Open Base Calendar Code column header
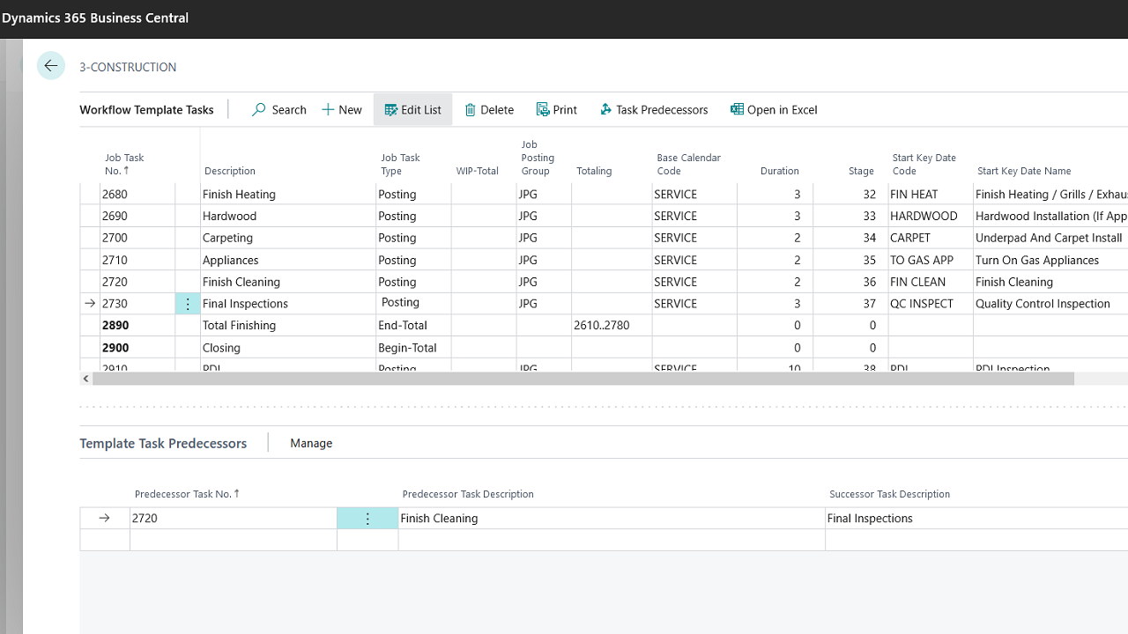Screen dimensions: 1128x634 [688, 164]
